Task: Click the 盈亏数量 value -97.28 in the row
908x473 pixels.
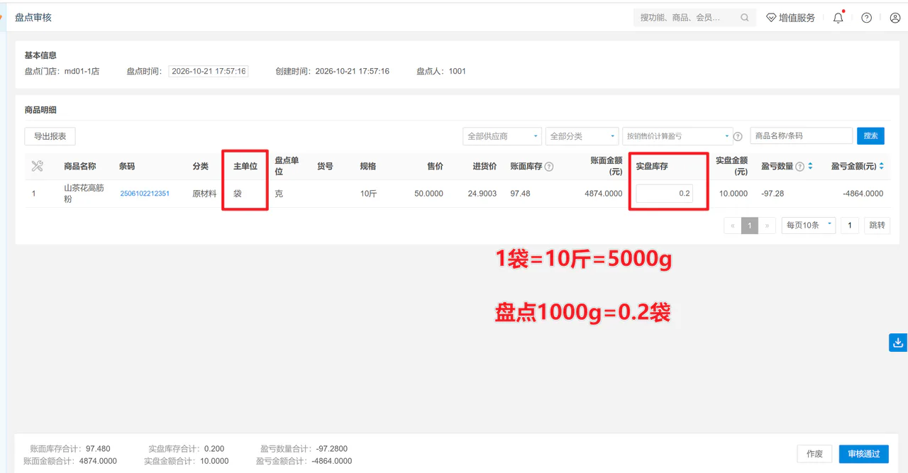Action: point(773,194)
